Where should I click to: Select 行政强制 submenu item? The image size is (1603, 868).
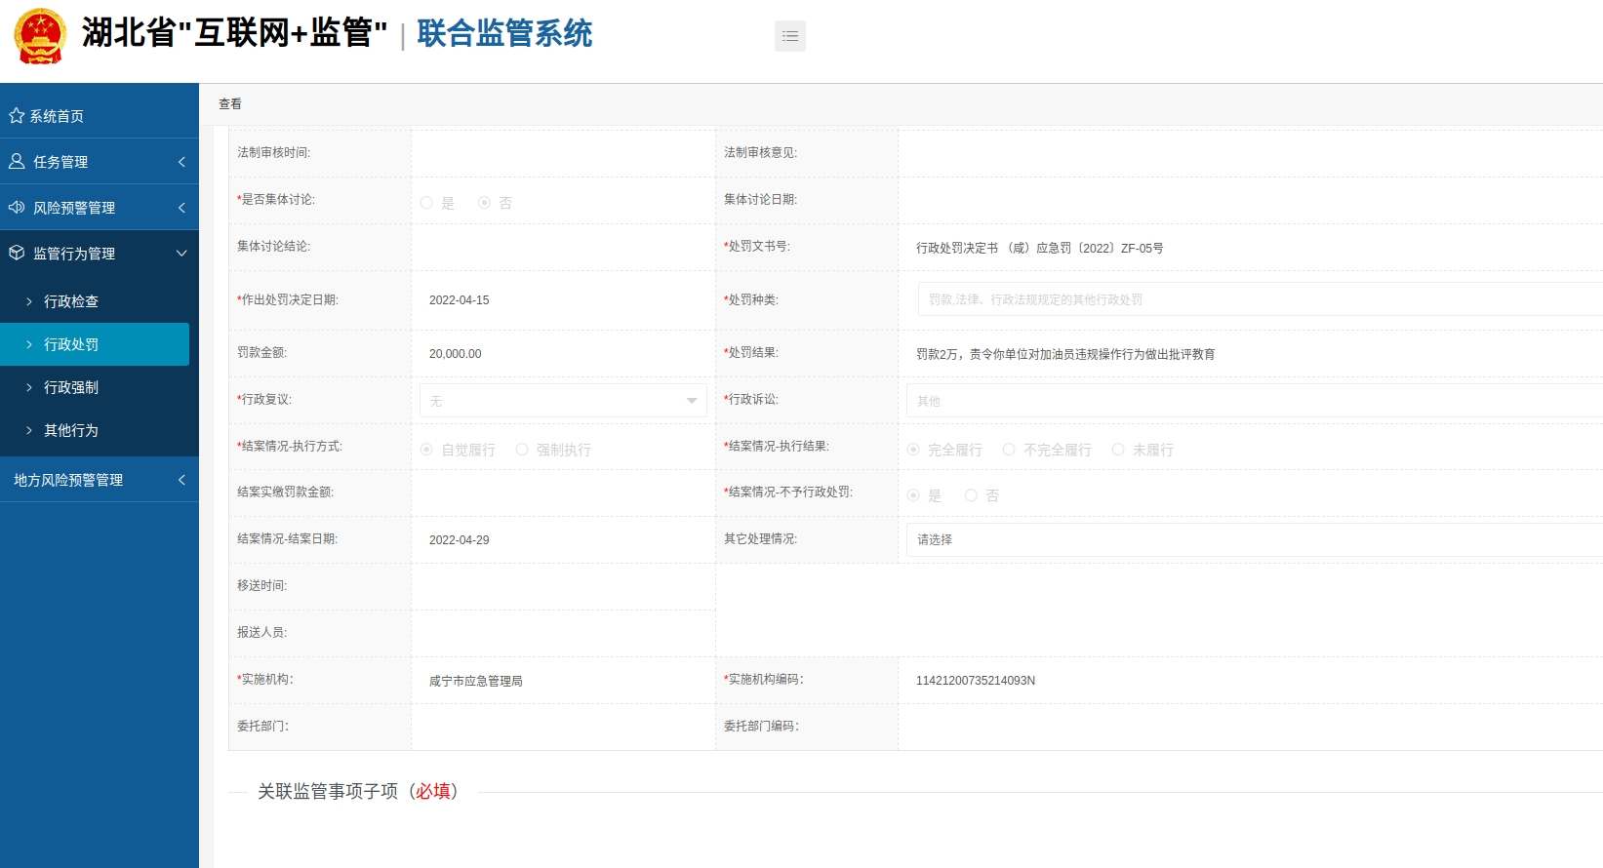(x=95, y=387)
